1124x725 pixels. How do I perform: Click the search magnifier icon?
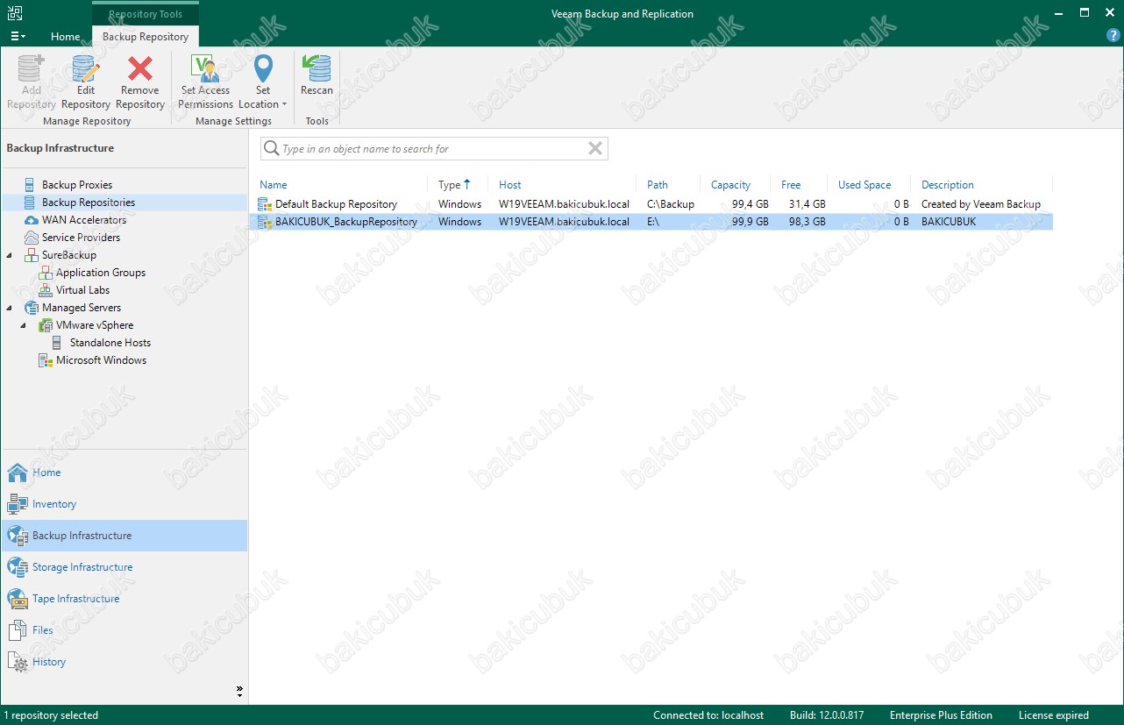(x=272, y=149)
